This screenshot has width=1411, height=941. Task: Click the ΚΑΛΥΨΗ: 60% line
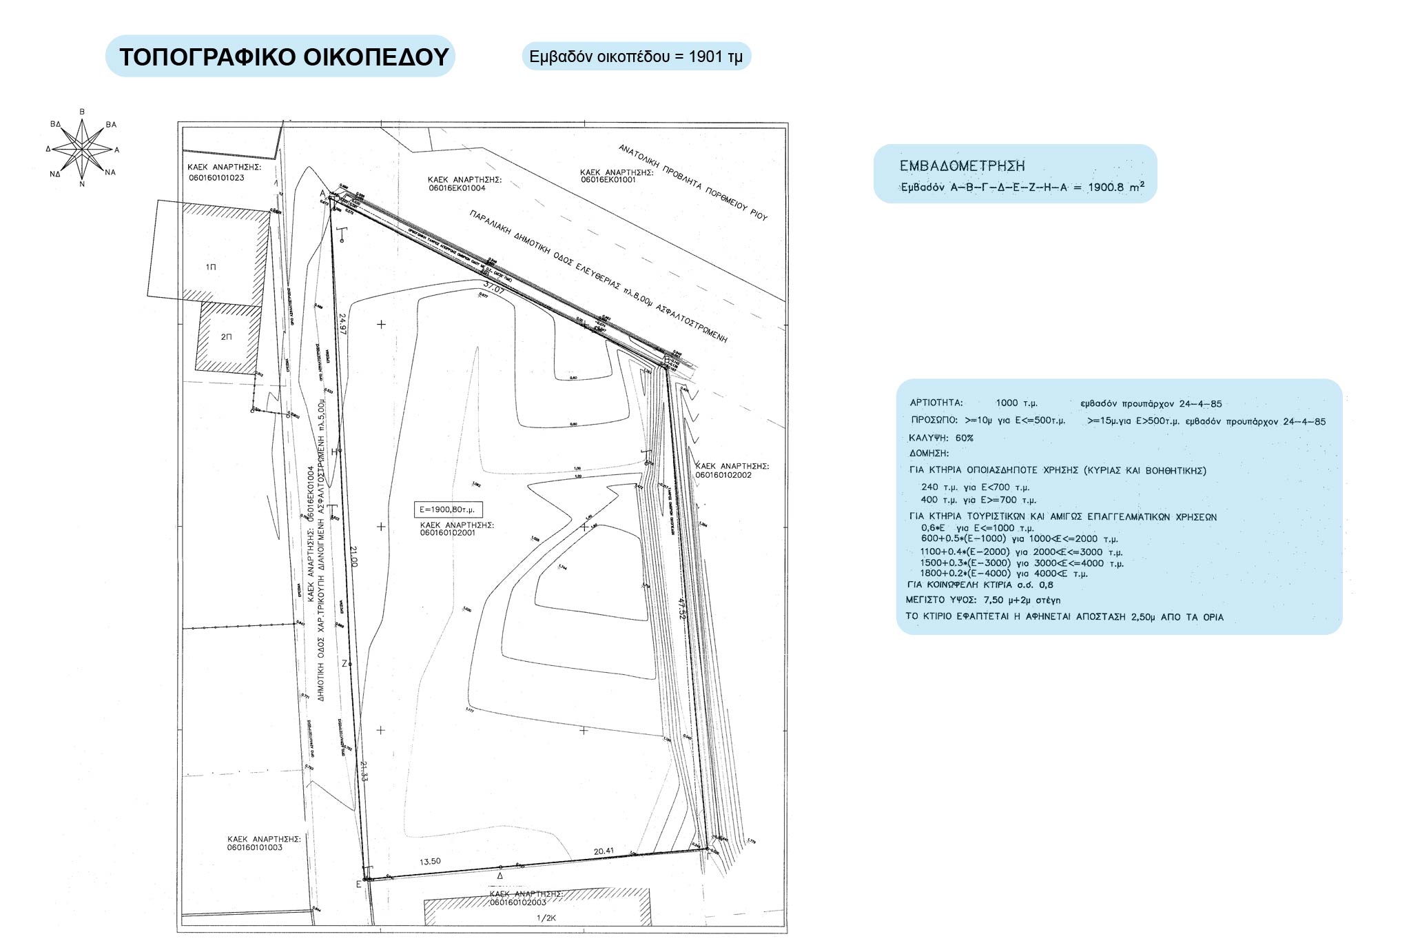tap(941, 438)
